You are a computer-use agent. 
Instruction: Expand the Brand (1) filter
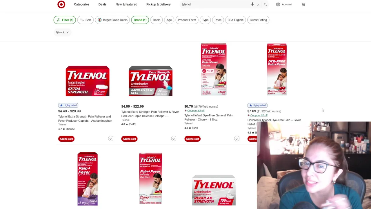point(140,20)
